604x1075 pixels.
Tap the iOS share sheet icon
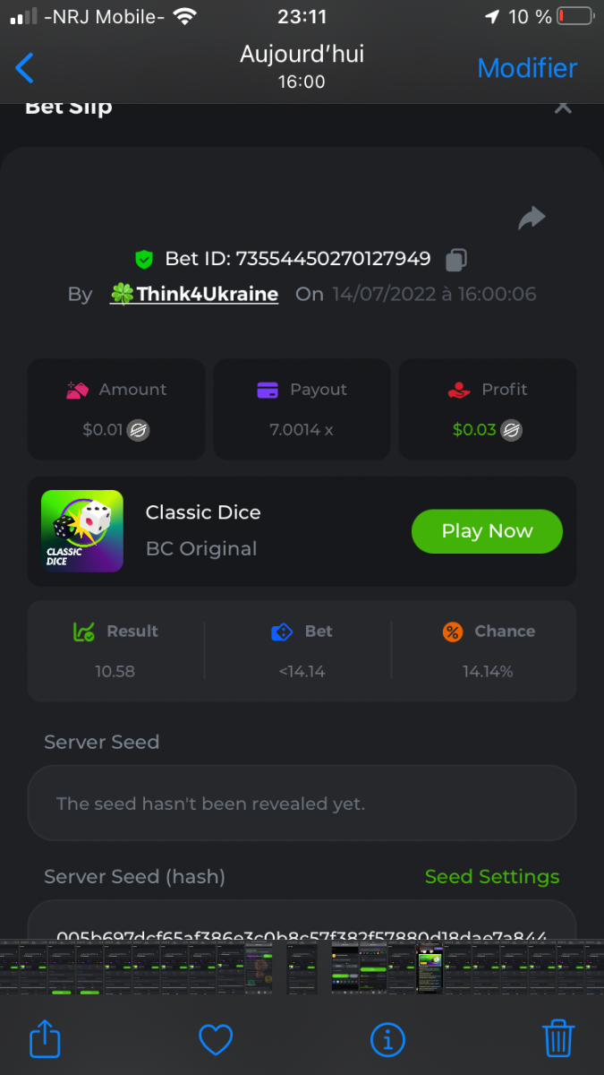click(x=45, y=1039)
